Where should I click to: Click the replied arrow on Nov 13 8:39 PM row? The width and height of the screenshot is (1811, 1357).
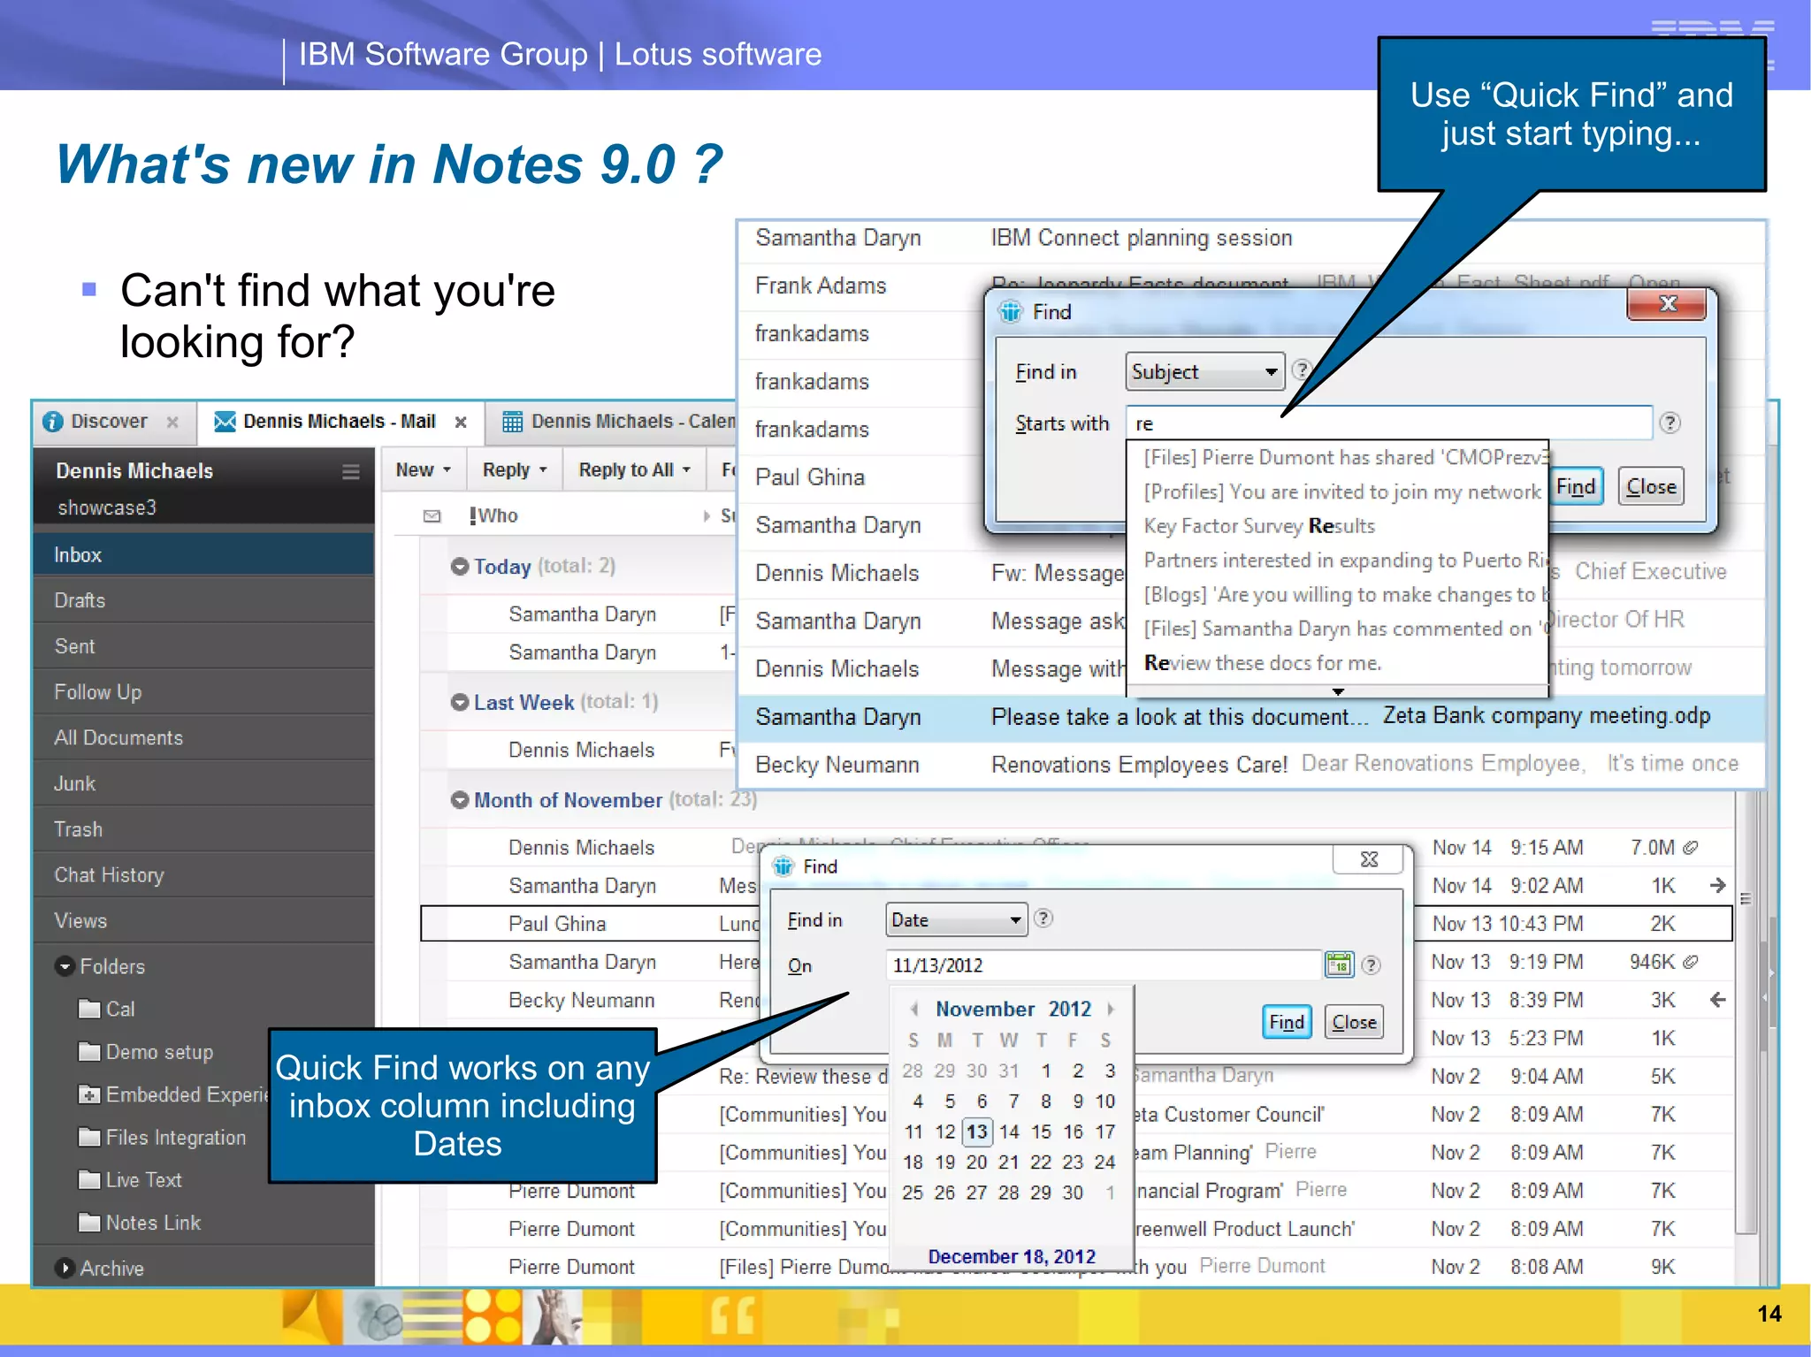click(1717, 1000)
